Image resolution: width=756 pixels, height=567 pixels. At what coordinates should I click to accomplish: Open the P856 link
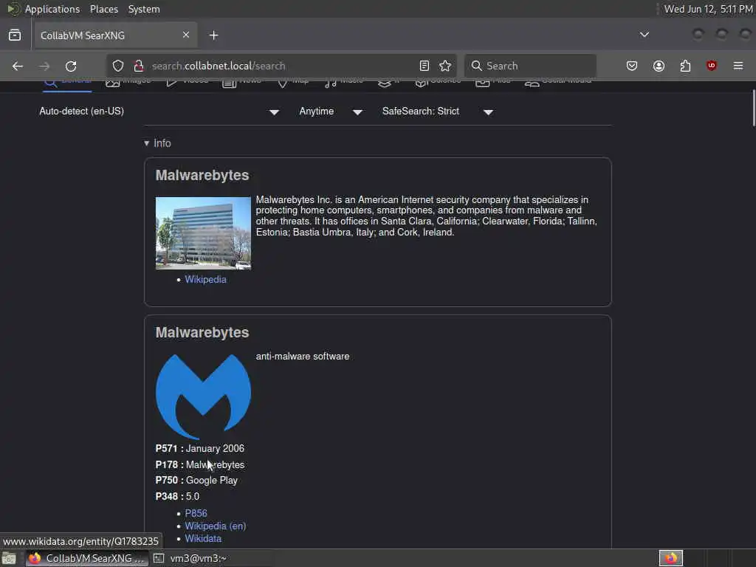click(x=196, y=514)
